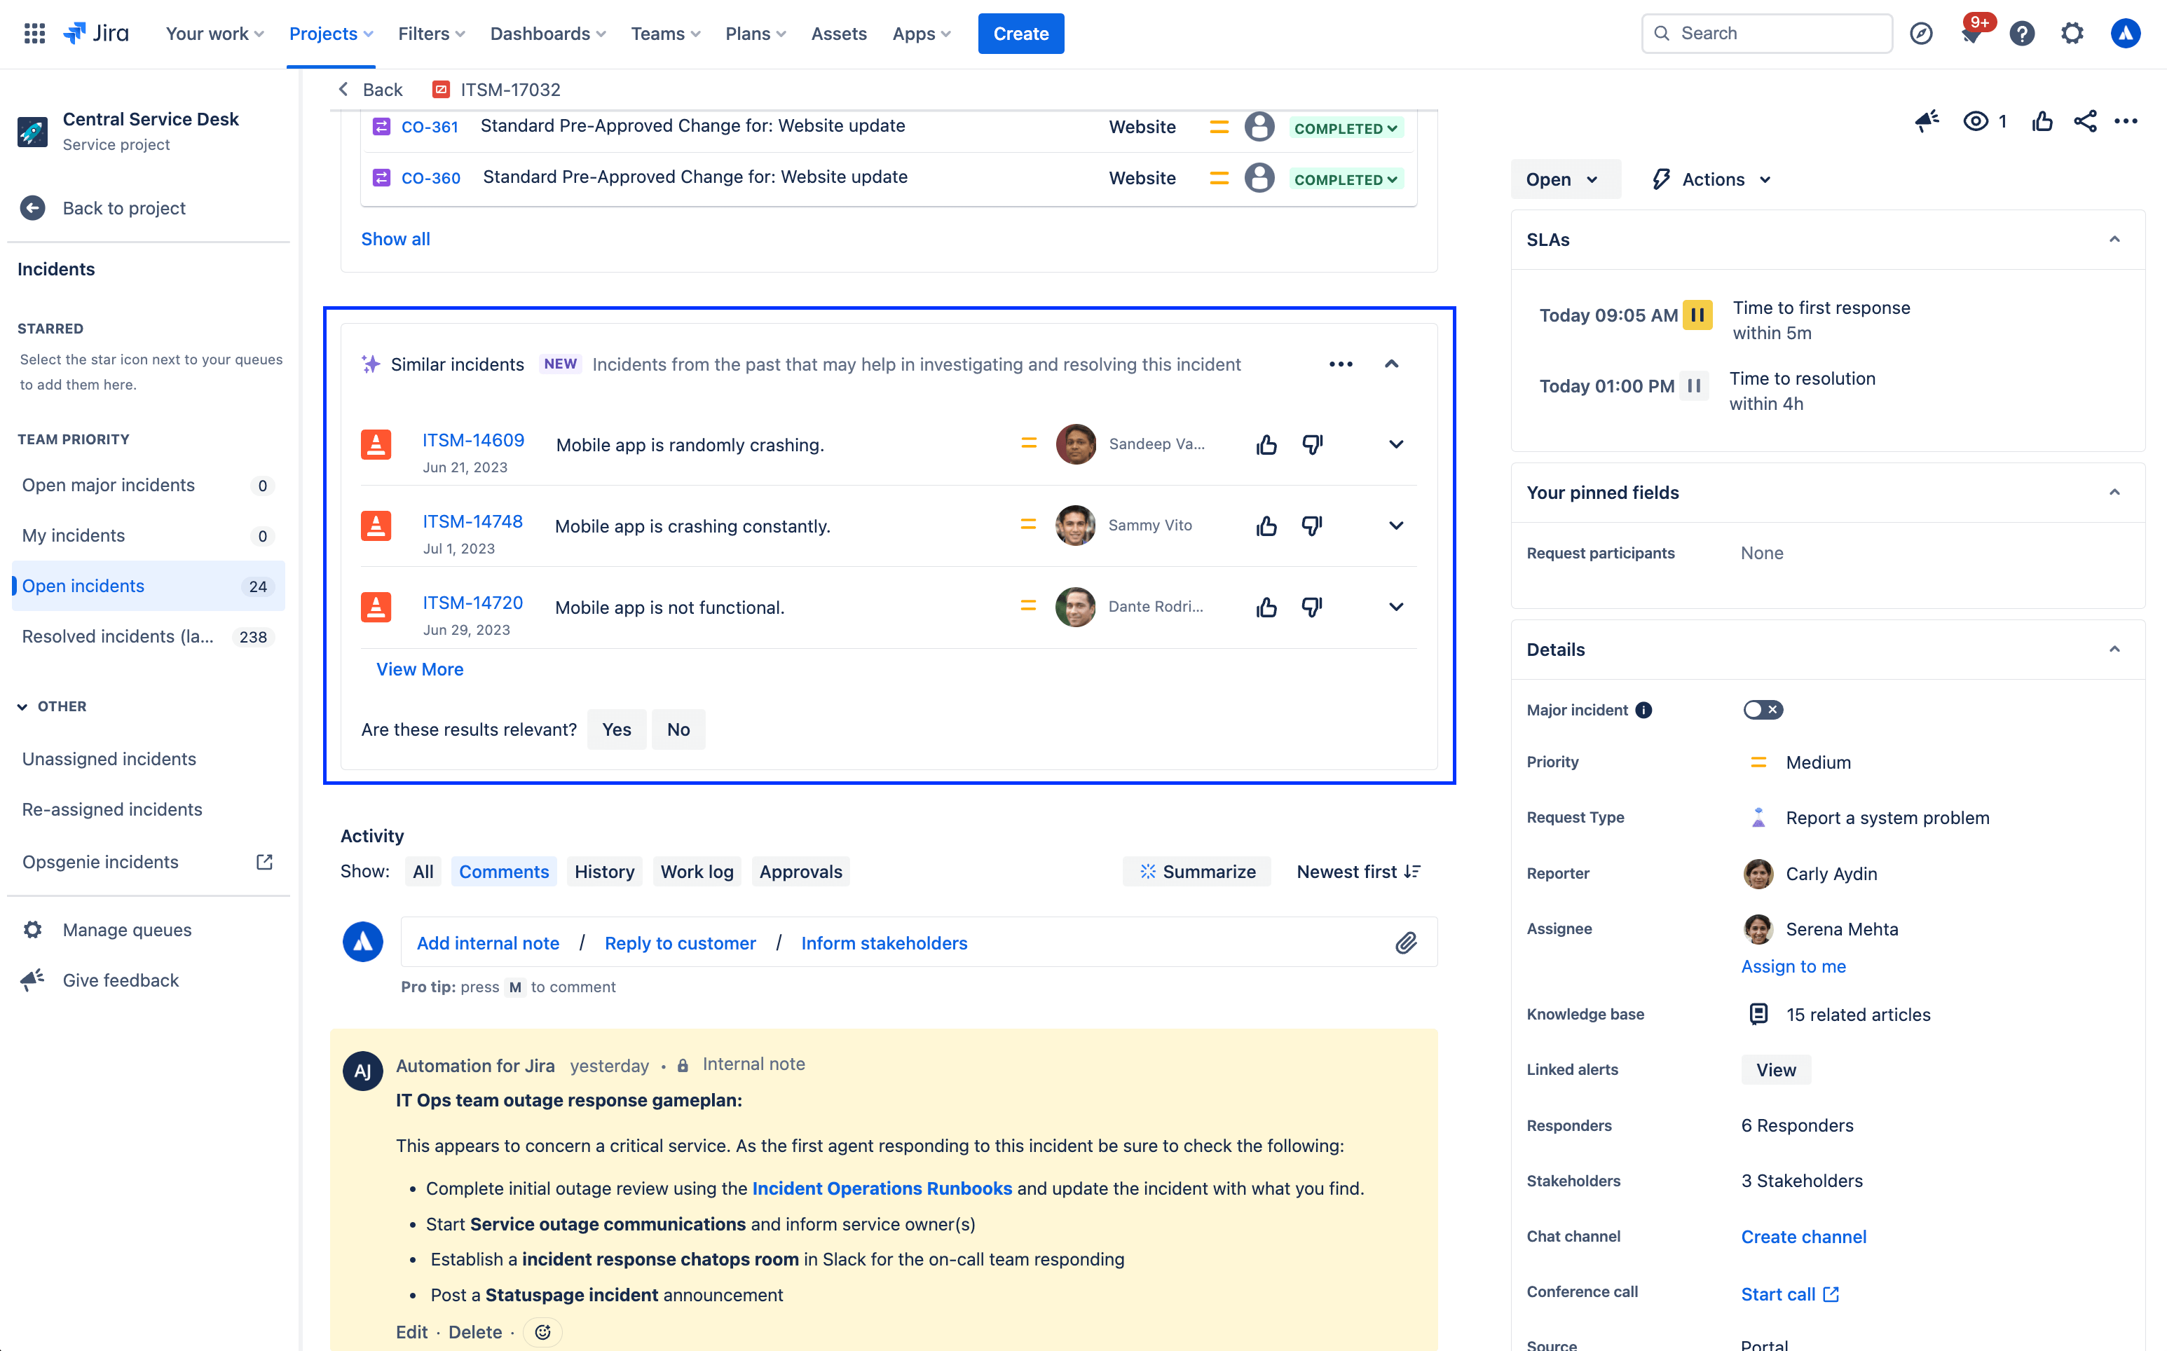Click the thumbs down icon on ITSM-14748

(1313, 526)
